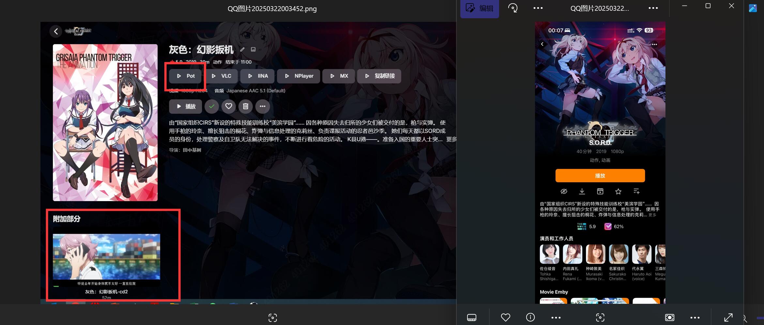Viewport: 764px width, 325px height.
Task: Click the 动作, 动画 genre text
Action: coord(600,160)
